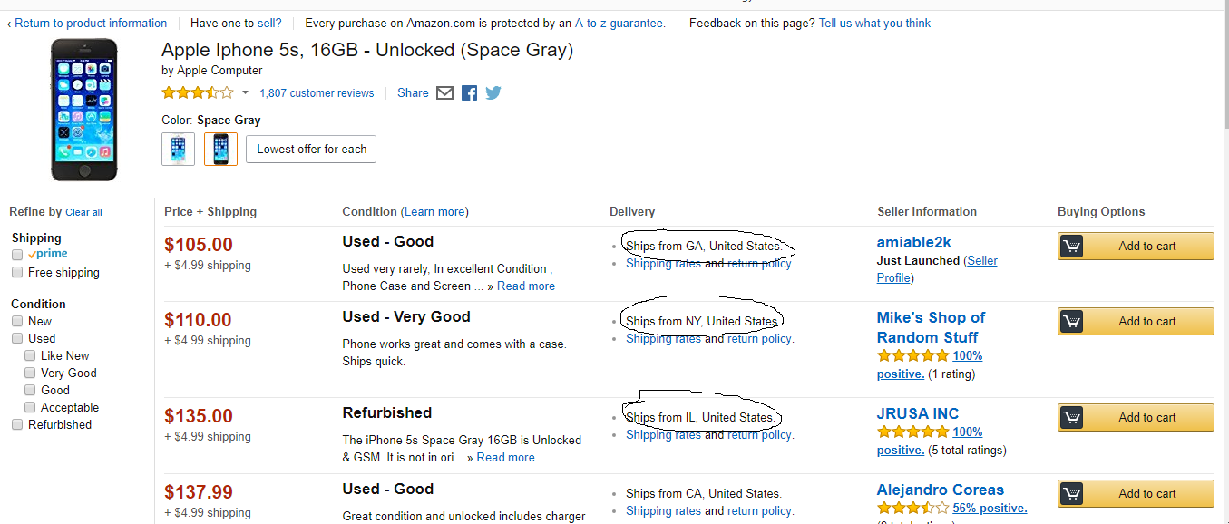Viewport: 1229px width, 524px height.
Task: Expand 'Read more' on the $105.00 offer
Action: (x=526, y=286)
